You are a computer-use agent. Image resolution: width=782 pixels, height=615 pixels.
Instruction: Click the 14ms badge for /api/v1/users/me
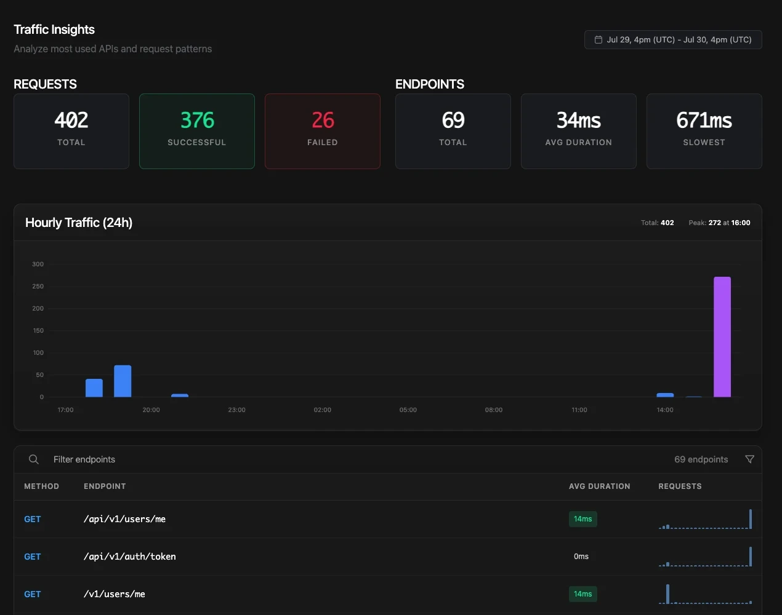point(583,519)
